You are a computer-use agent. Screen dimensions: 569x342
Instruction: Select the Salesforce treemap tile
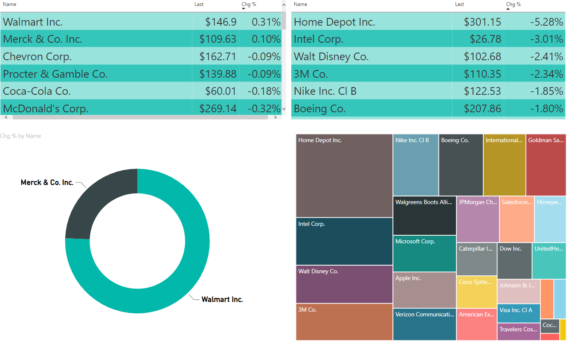pyautogui.click(x=517, y=219)
